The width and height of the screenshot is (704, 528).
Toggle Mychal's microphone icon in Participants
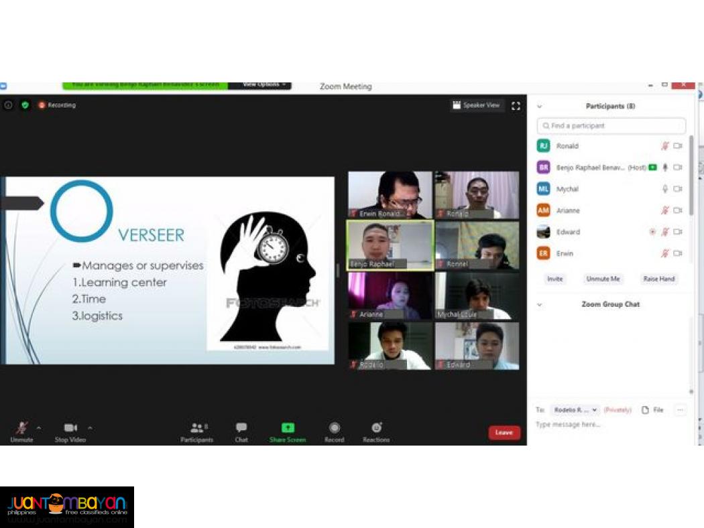click(x=664, y=189)
